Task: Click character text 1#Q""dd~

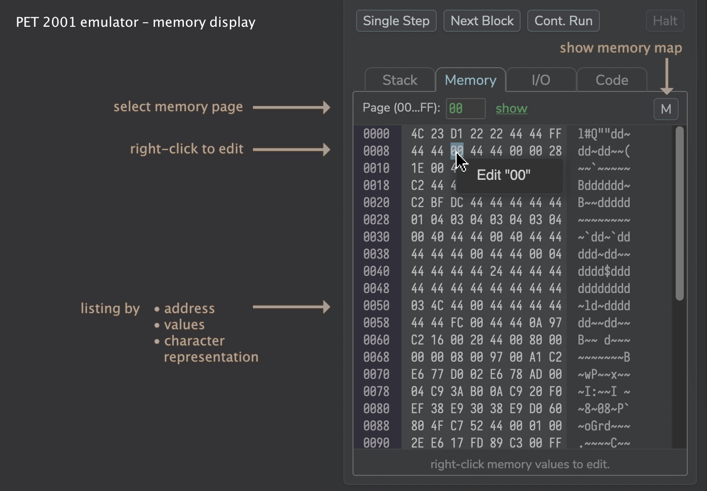Action: (x=604, y=134)
